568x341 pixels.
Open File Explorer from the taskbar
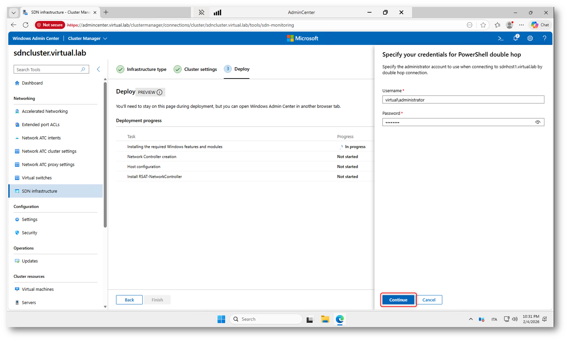point(325,319)
